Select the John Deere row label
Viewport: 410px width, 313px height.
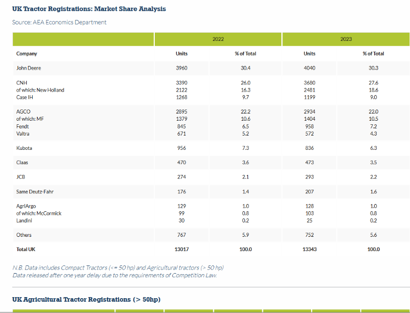tap(29, 68)
